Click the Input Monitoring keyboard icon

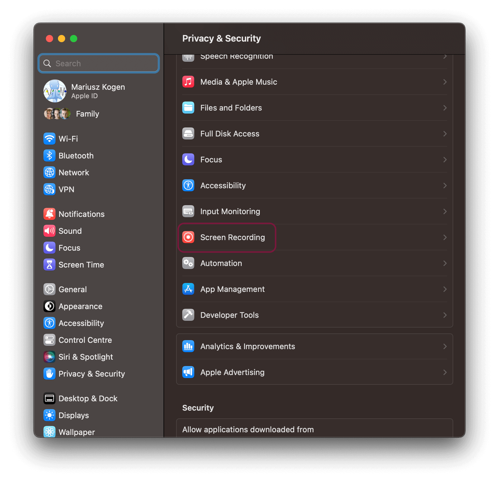(x=188, y=211)
